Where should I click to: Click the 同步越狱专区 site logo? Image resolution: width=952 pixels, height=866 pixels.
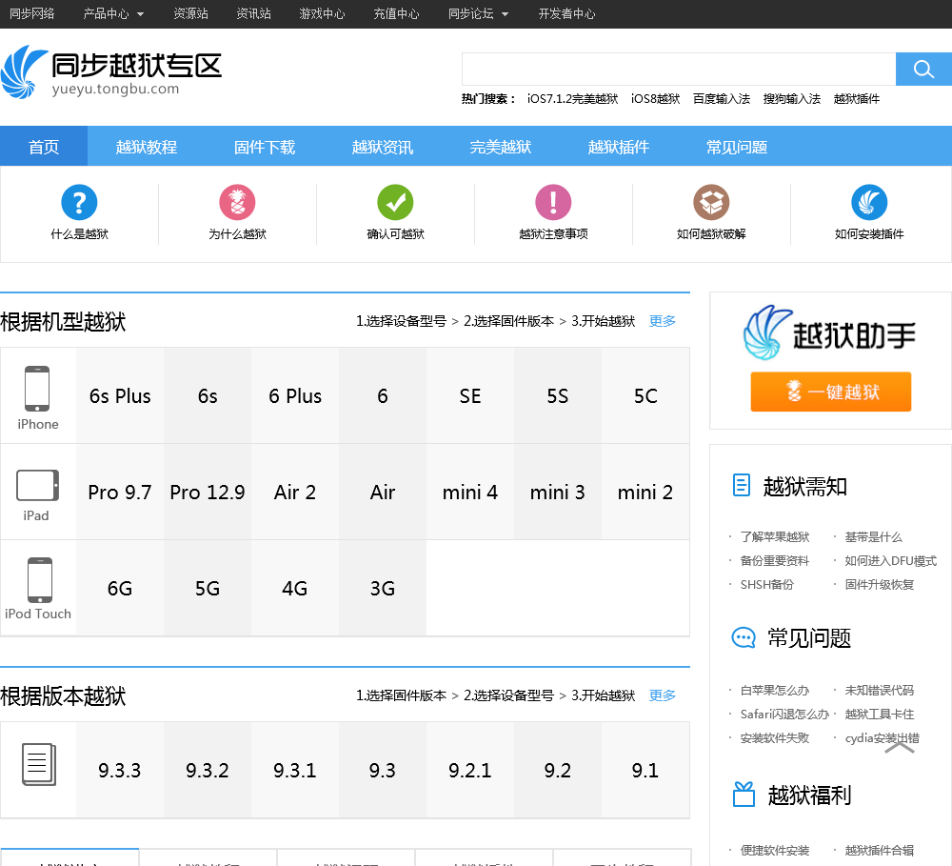pos(111,71)
